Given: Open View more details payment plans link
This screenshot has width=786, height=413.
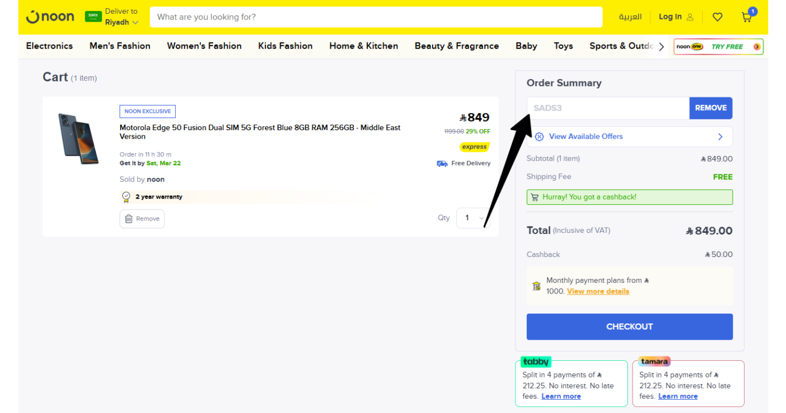Looking at the screenshot, I should click(598, 291).
